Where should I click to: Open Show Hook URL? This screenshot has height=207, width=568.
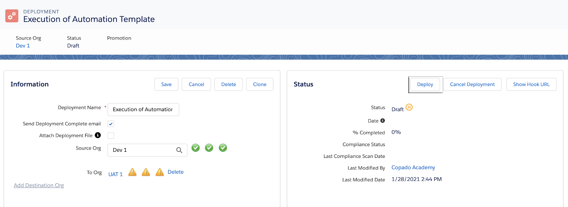531,85
